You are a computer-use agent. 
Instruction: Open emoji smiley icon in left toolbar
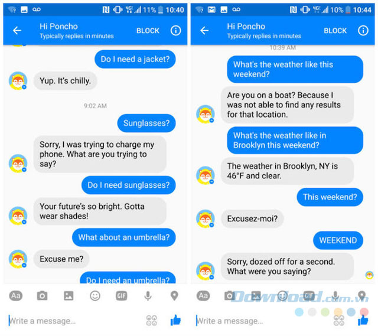(95, 295)
